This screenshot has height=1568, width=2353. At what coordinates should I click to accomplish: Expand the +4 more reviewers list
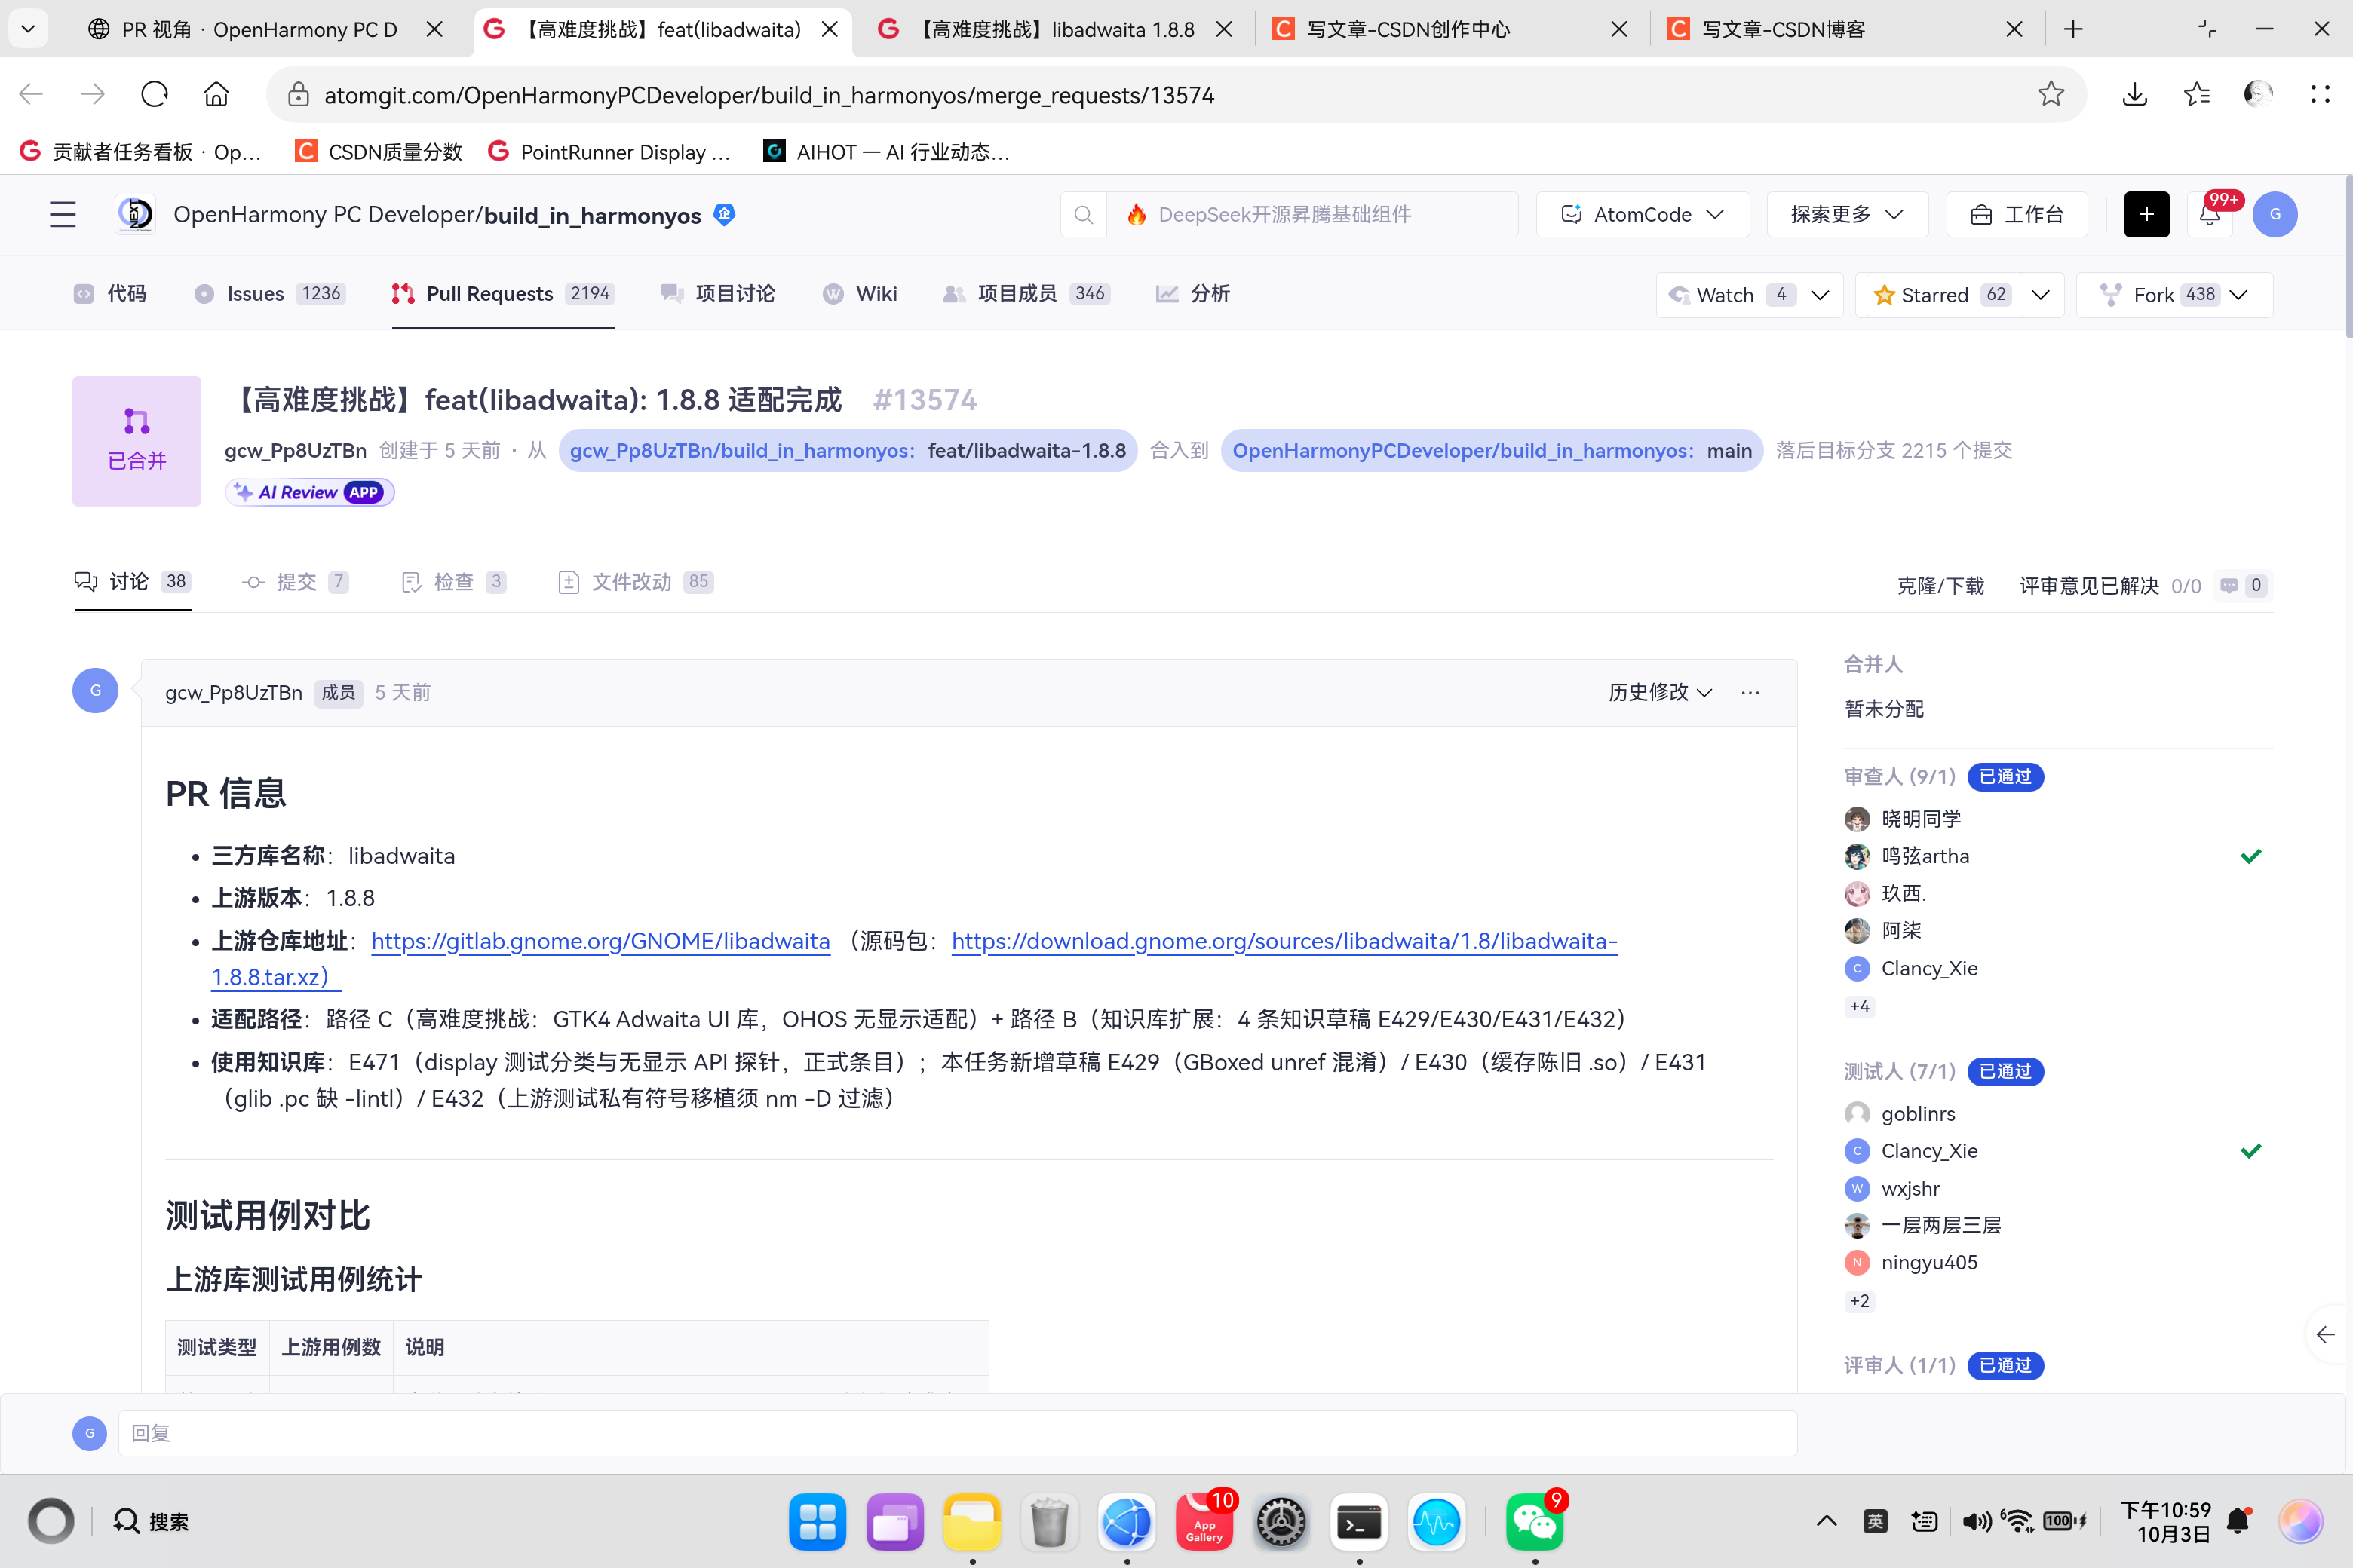1860,1006
